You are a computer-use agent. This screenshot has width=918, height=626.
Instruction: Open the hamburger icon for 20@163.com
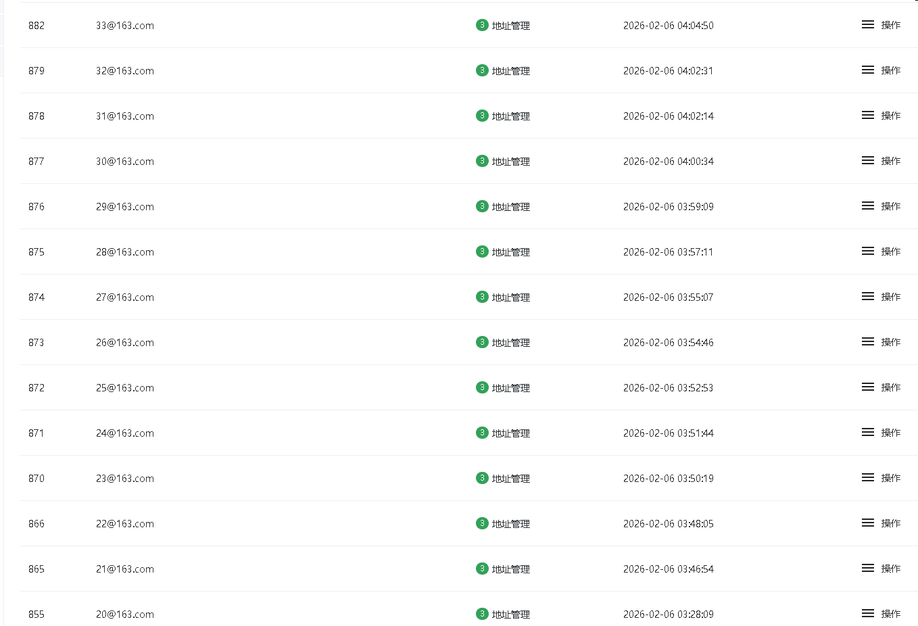point(868,614)
